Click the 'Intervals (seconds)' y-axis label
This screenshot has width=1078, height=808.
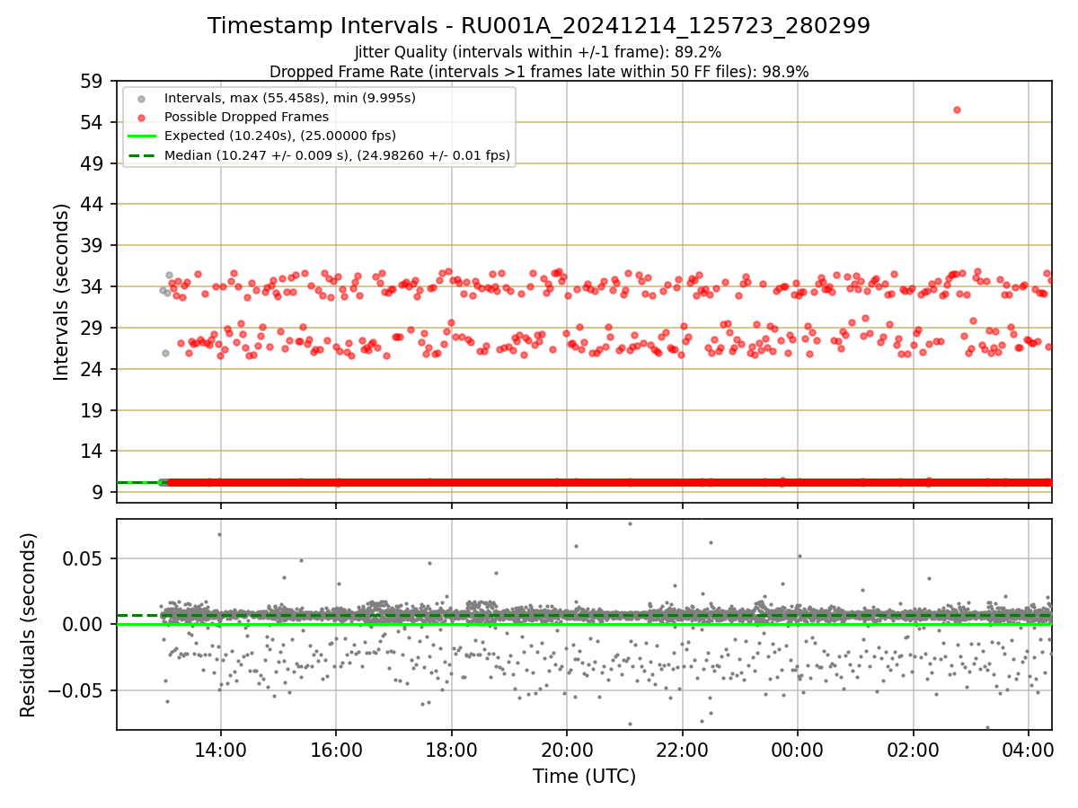(x=61, y=292)
